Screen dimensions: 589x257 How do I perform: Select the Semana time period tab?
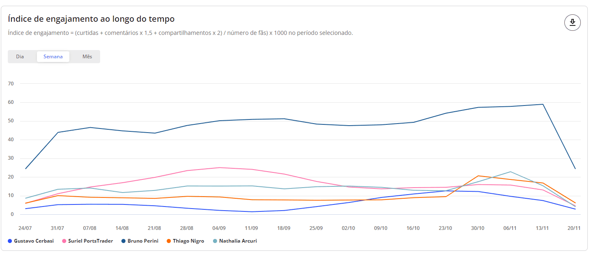[x=53, y=57]
